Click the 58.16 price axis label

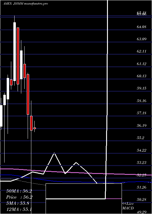point(142,101)
